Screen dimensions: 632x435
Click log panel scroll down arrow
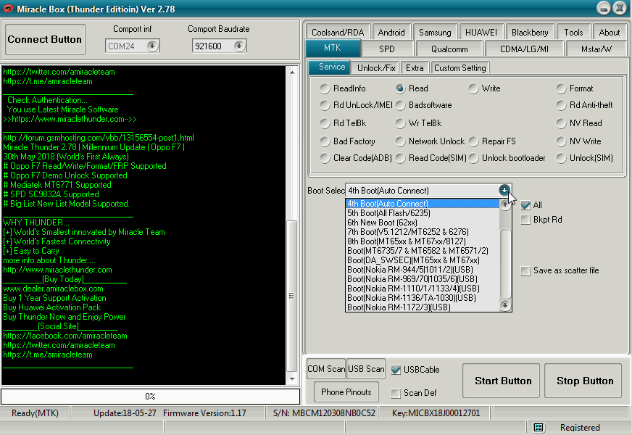click(292, 379)
